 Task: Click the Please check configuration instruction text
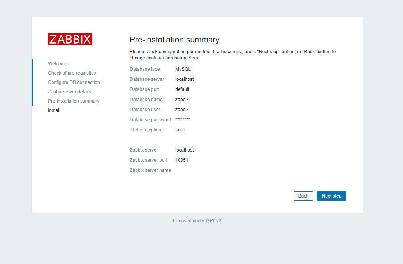pyautogui.click(x=232, y=55)
